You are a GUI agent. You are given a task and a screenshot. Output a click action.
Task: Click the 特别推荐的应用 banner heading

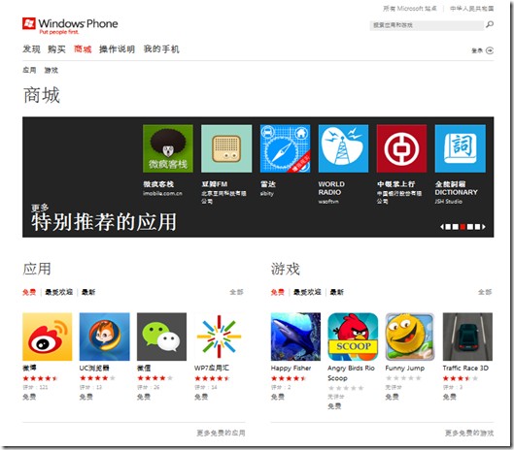(104, 221)
